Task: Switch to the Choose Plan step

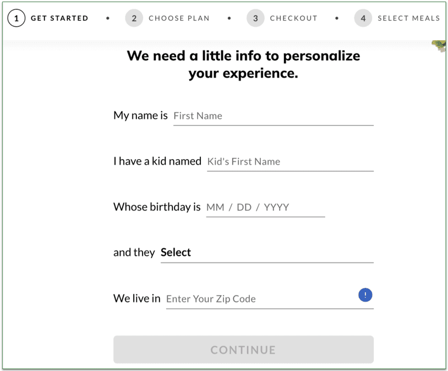Action: click(x=179, y=18)
